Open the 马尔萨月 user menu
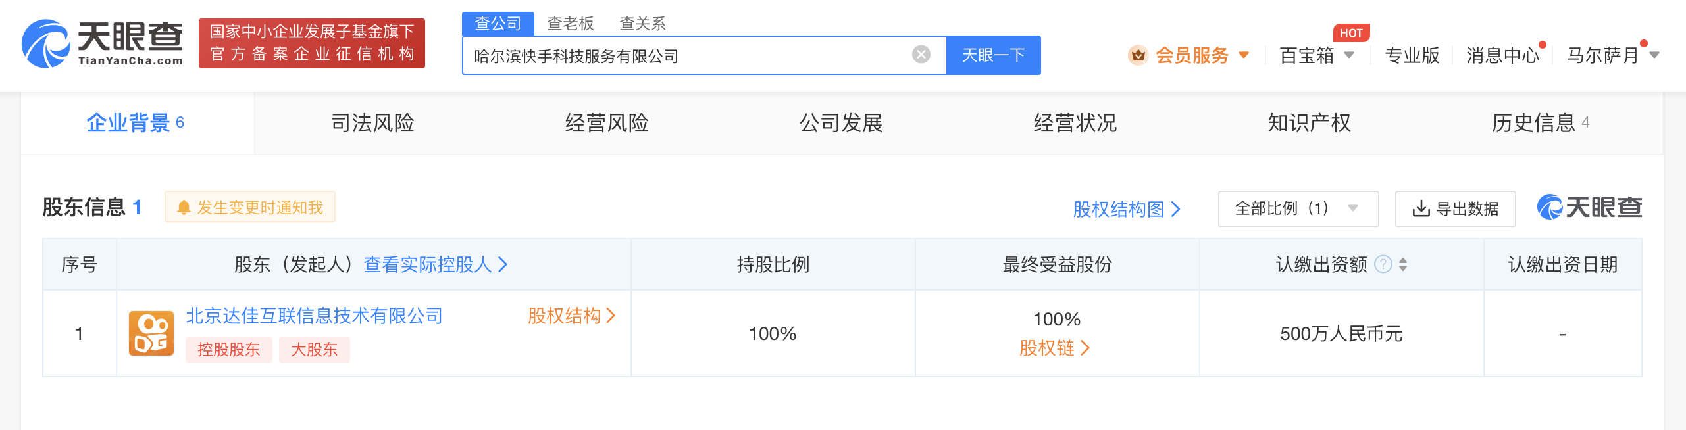Screen dimensions: 1686x430 pyautogui.click(x=1612, y=55)
